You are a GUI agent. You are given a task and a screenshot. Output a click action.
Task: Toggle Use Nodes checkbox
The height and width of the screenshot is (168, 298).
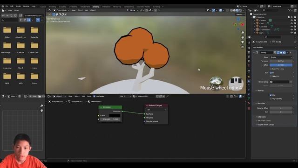click(x=95, y=97)
